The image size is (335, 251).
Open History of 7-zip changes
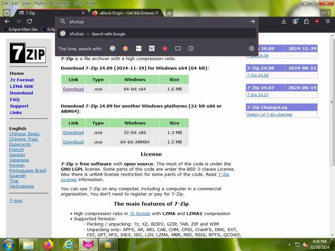point(270,114)
